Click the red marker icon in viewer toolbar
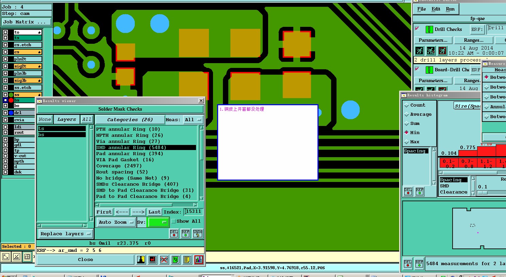 pyautogui.click(x=152, y=260)
